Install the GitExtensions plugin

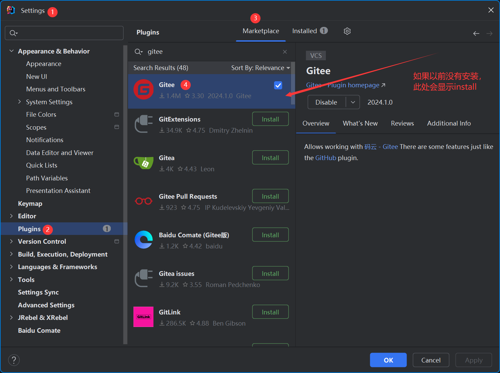click(270, 119)
